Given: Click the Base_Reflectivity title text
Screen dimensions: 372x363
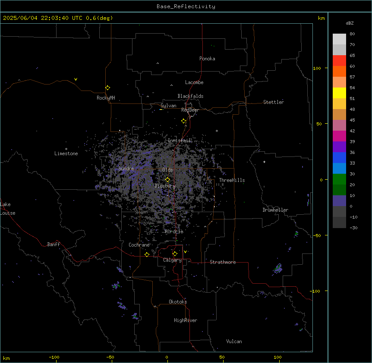Looking at the screenshot, I should (186, 6).
